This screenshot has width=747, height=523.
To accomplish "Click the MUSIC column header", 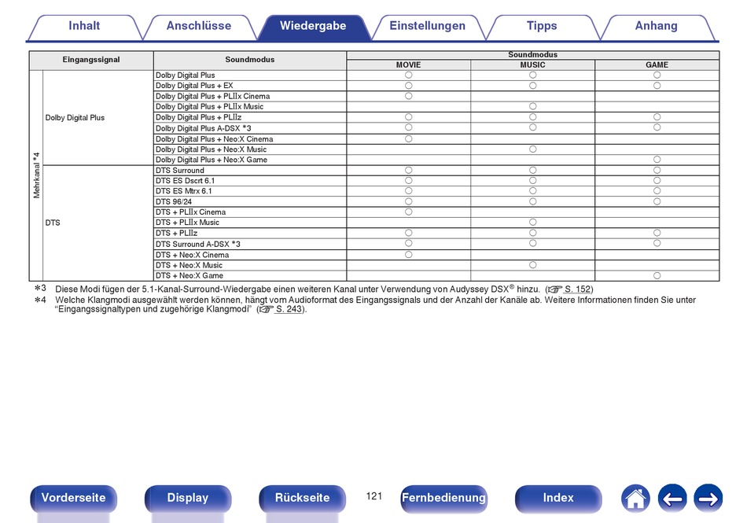I will click(x=532, y=64).
